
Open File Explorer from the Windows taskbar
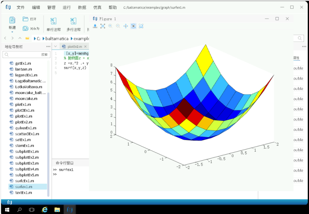coord(57,210)
